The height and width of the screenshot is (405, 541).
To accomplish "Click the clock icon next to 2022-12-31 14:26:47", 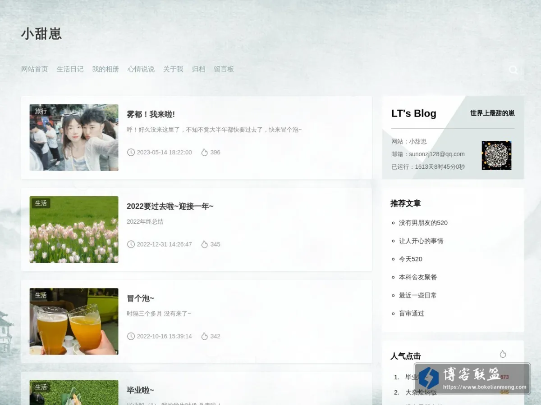I will pos(131,244).
